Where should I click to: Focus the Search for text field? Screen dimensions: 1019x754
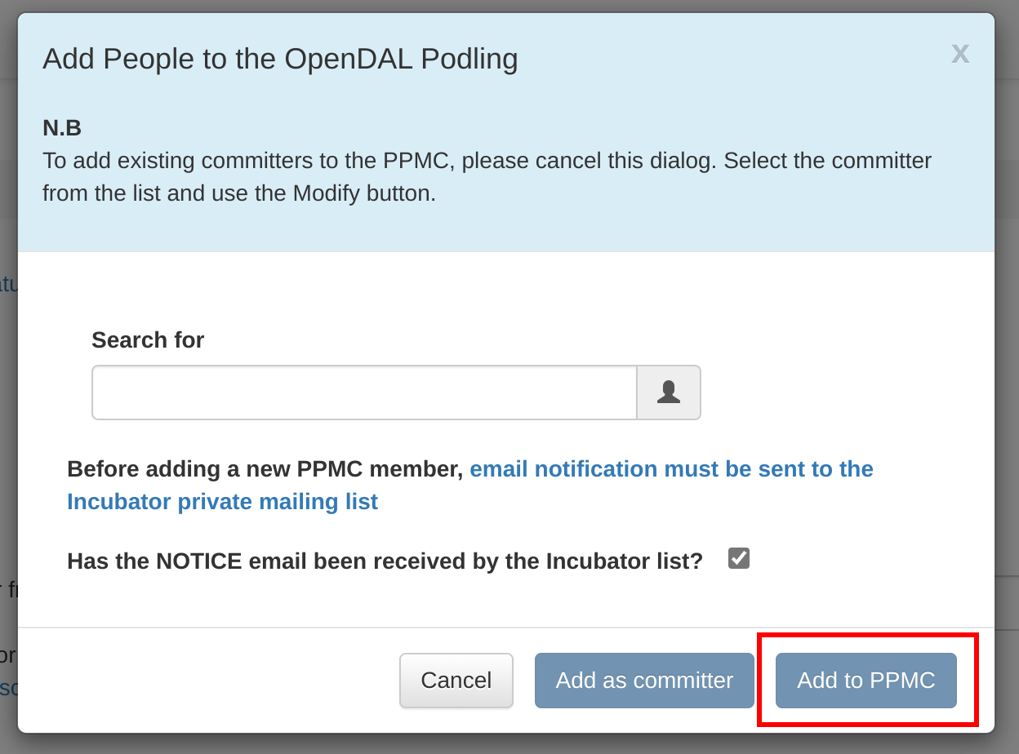[364, 393]
